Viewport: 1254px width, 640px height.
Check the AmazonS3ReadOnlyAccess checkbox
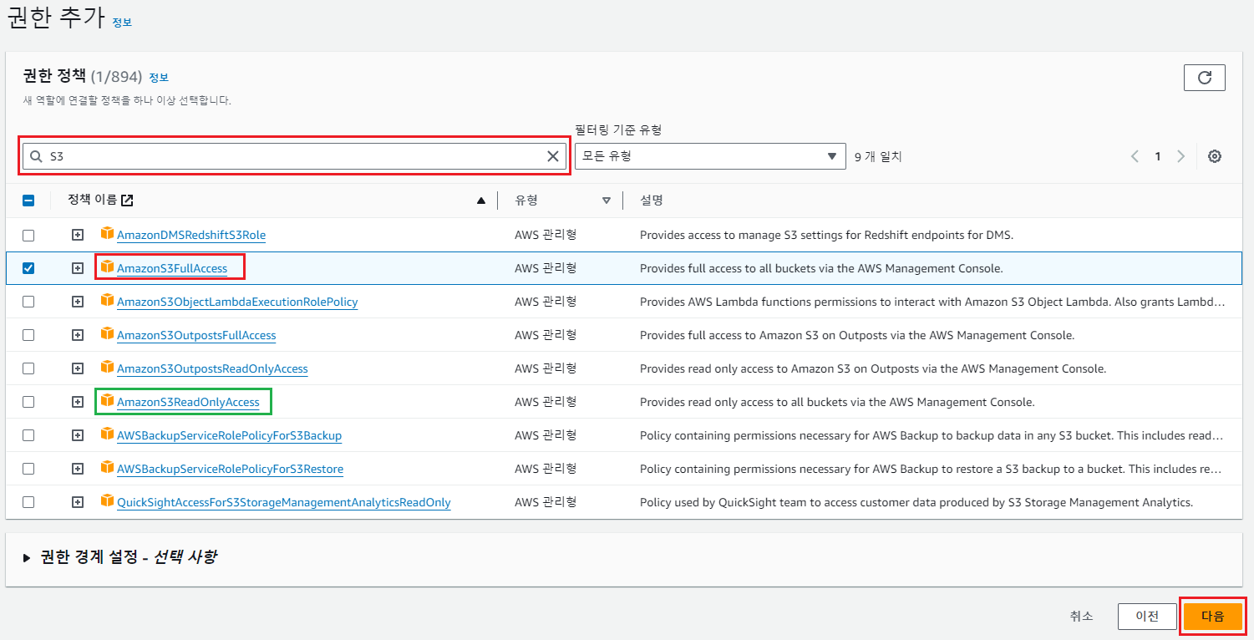[x=28, y=402]
